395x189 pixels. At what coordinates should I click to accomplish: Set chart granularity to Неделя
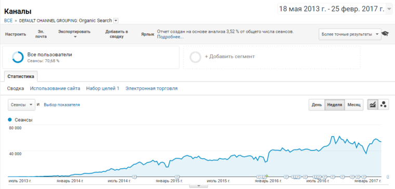click(x=335, y=105)
